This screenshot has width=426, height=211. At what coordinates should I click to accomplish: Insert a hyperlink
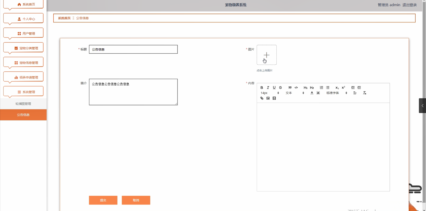click(x=262, y=98)
